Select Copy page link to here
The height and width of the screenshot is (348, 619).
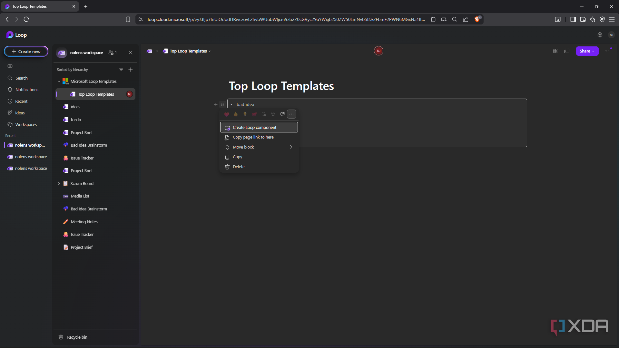click(259, 137)
